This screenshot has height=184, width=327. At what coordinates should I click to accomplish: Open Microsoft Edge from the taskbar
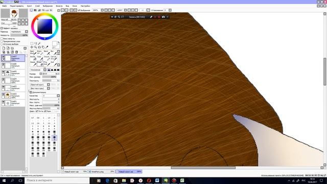[107, 180]
